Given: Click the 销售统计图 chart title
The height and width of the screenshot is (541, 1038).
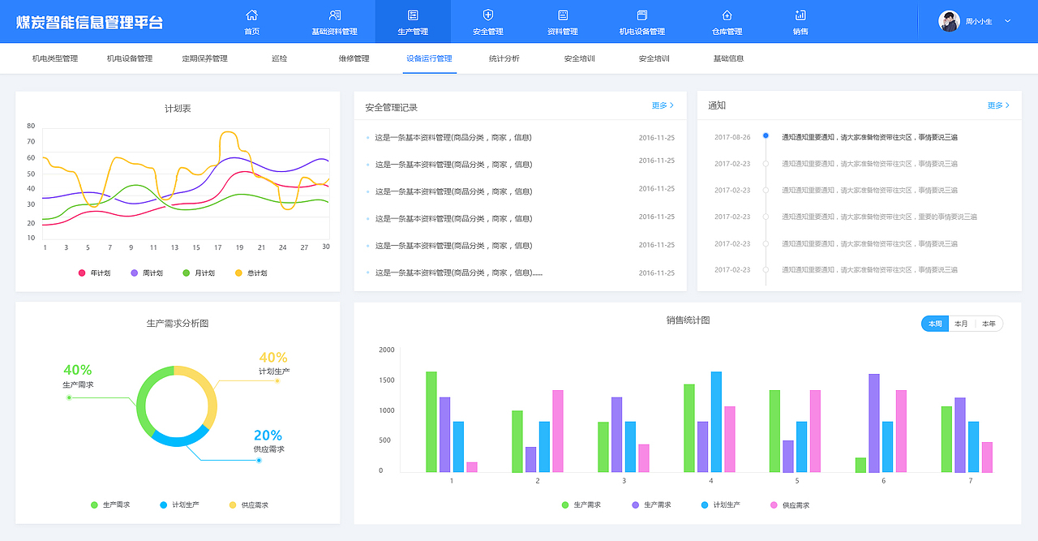Looking at the screenshot, I should 688,320.
